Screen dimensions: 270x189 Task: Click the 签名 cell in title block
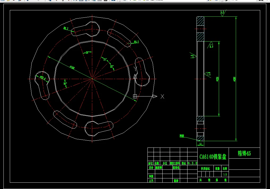coord(184,163)
